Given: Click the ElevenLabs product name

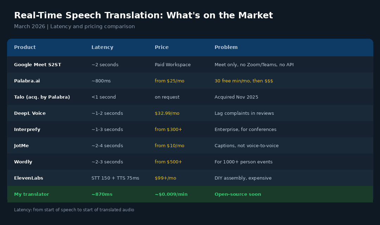Looking at the screenshot, I should pos(28,178).
